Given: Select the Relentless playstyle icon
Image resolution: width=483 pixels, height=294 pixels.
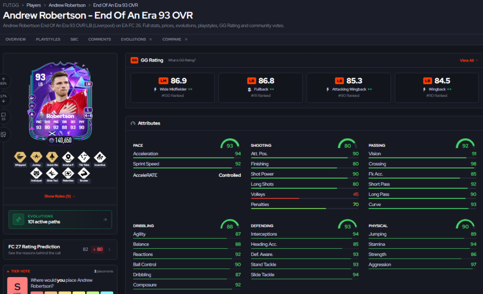Looking at the screenshot, I should [x=68, y=173].
